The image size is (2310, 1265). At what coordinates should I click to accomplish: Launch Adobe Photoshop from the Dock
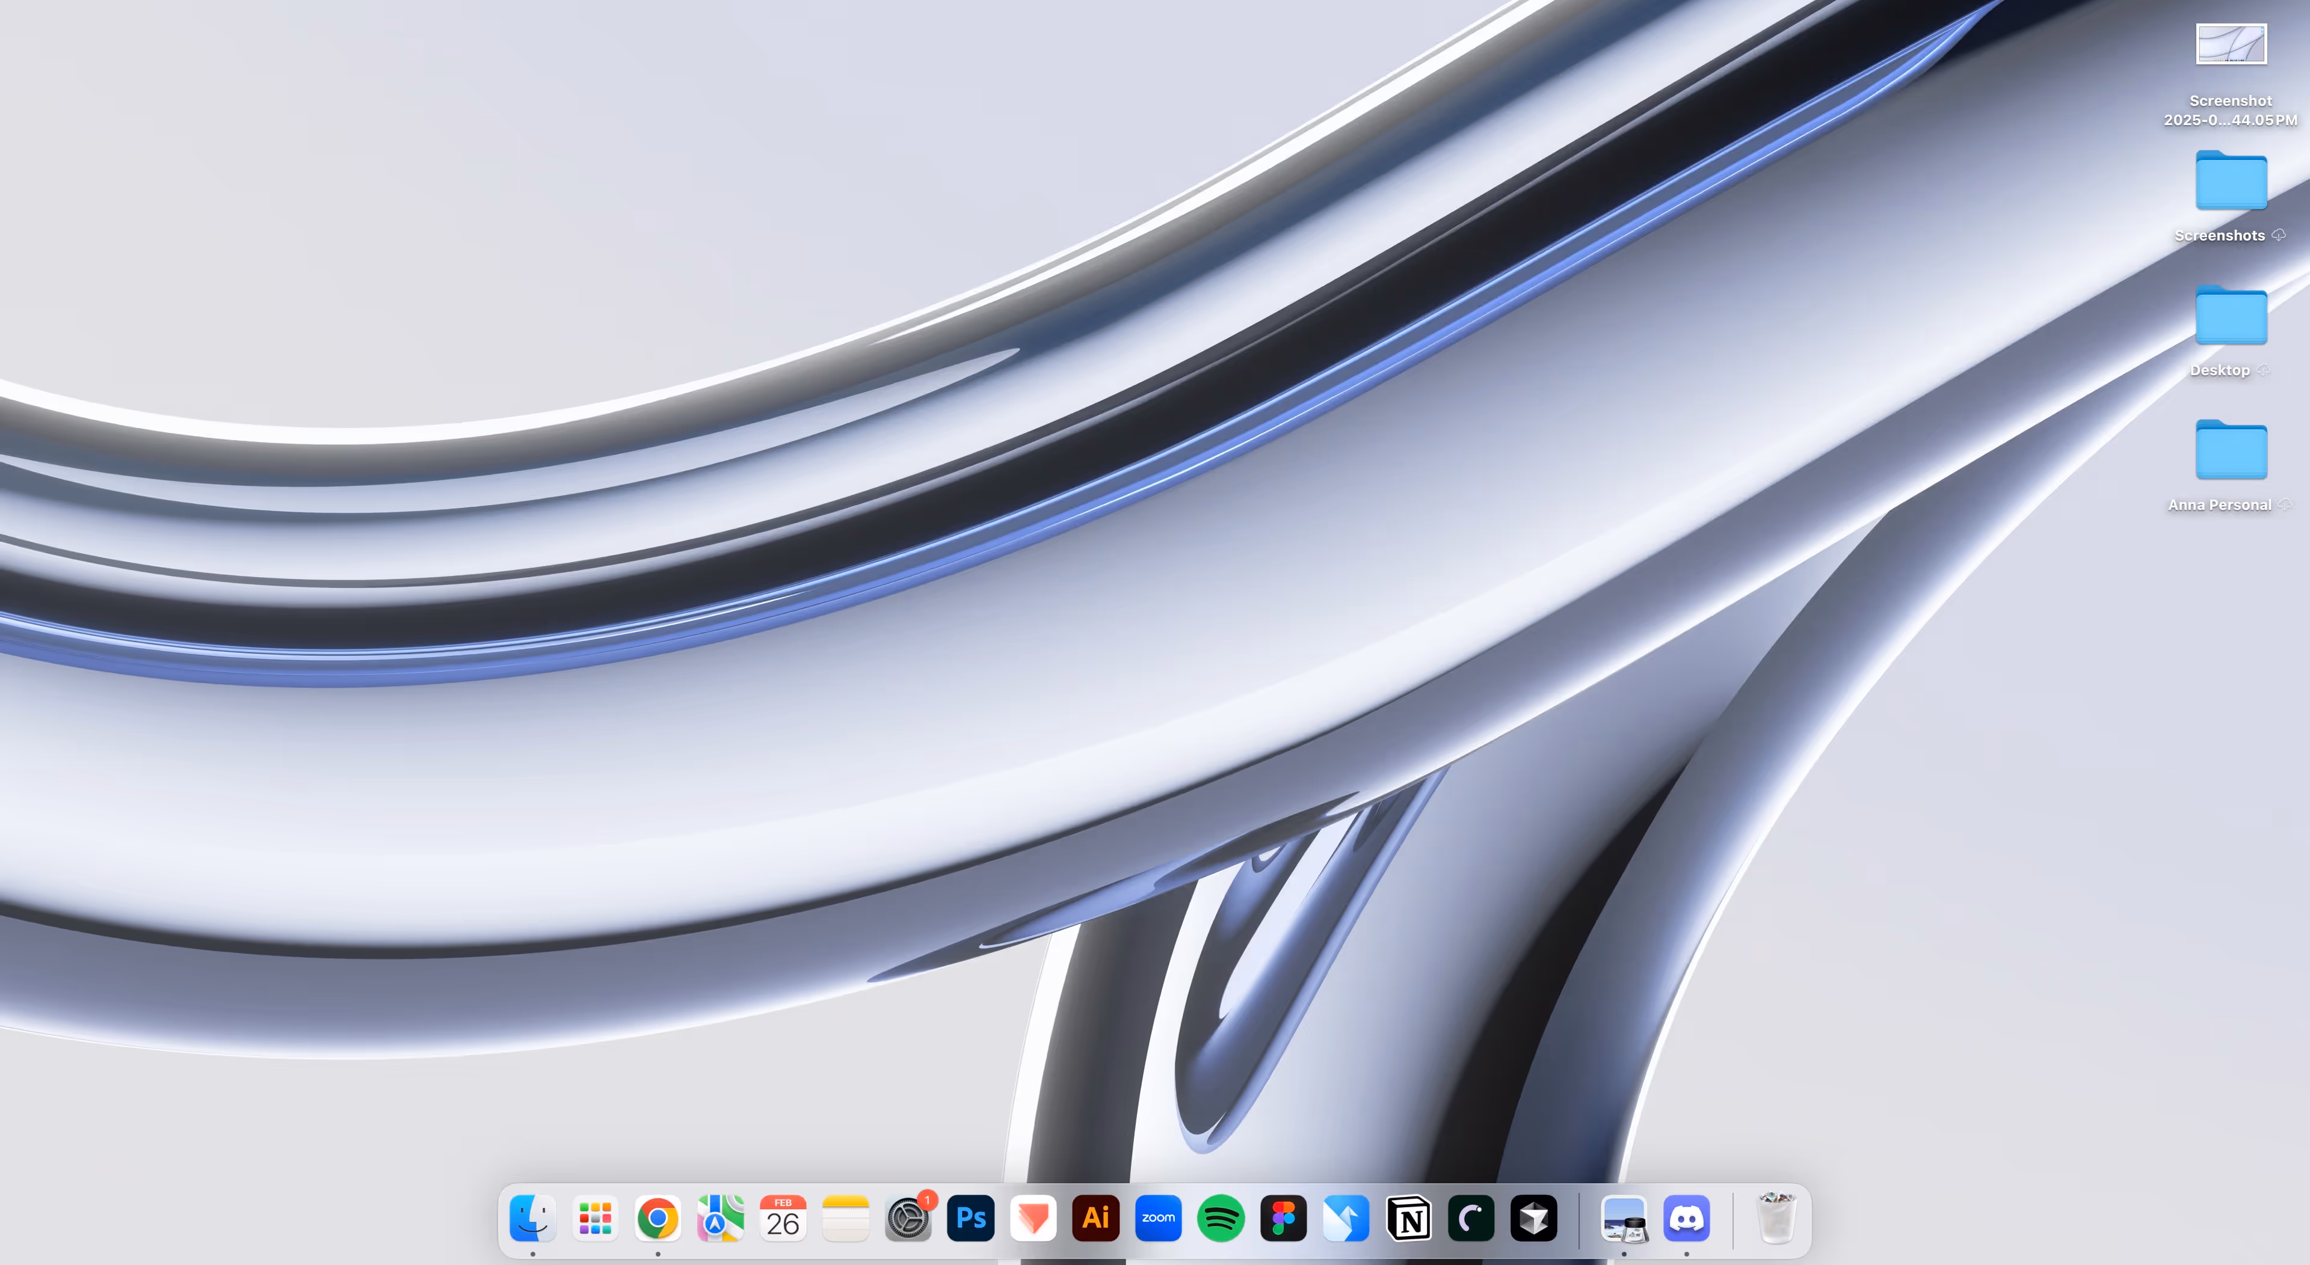(x=971, y=1218)
